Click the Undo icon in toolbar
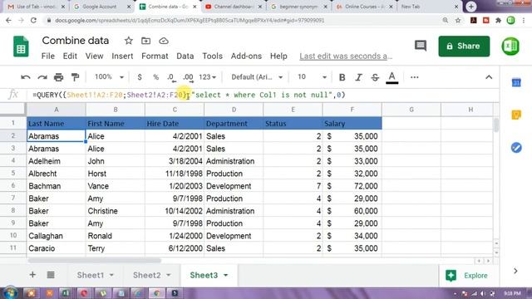532x299 pixels. click(x=26, y=77)
